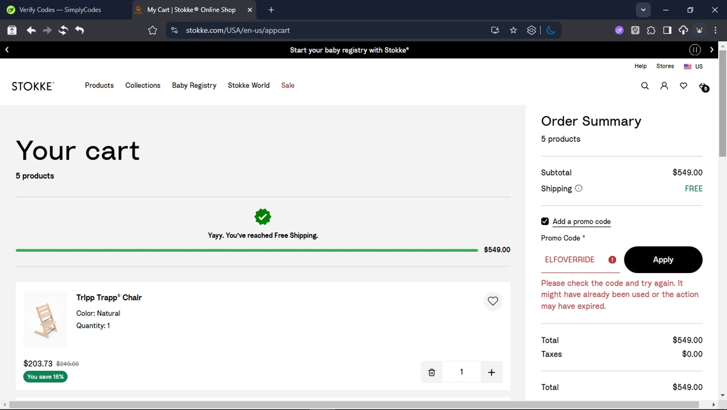Click the Tripp Trapp Chair product title
727x410 pixels.
coord(109,297)
